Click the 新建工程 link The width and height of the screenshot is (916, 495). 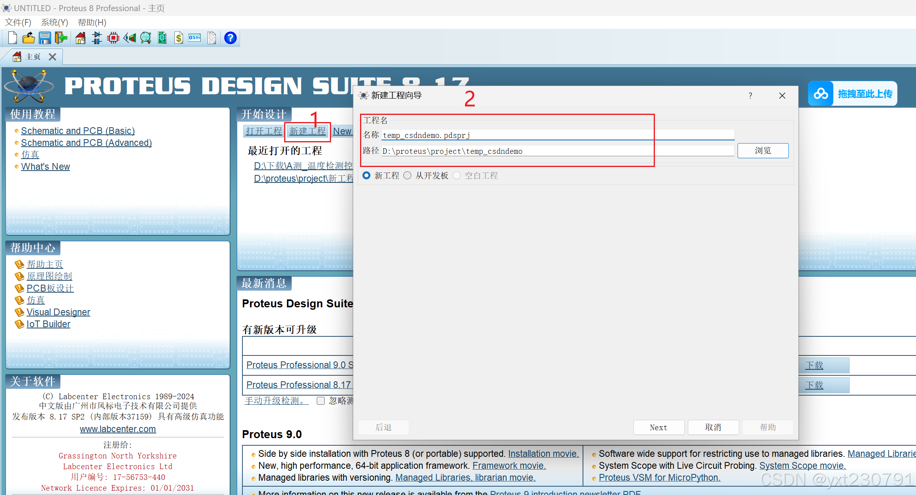coord(307,131)
